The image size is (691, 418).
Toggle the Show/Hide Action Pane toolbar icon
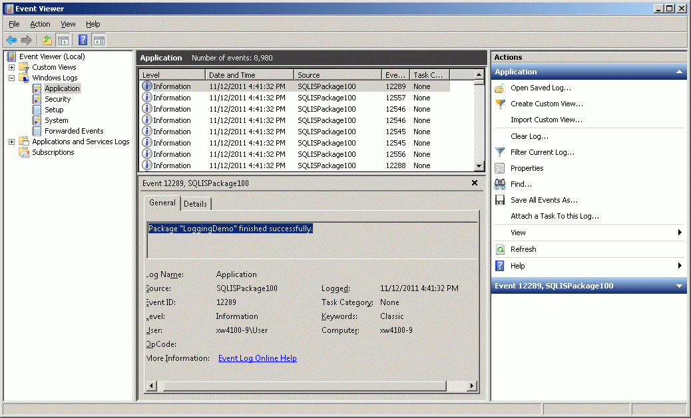[x=99, y=40]
